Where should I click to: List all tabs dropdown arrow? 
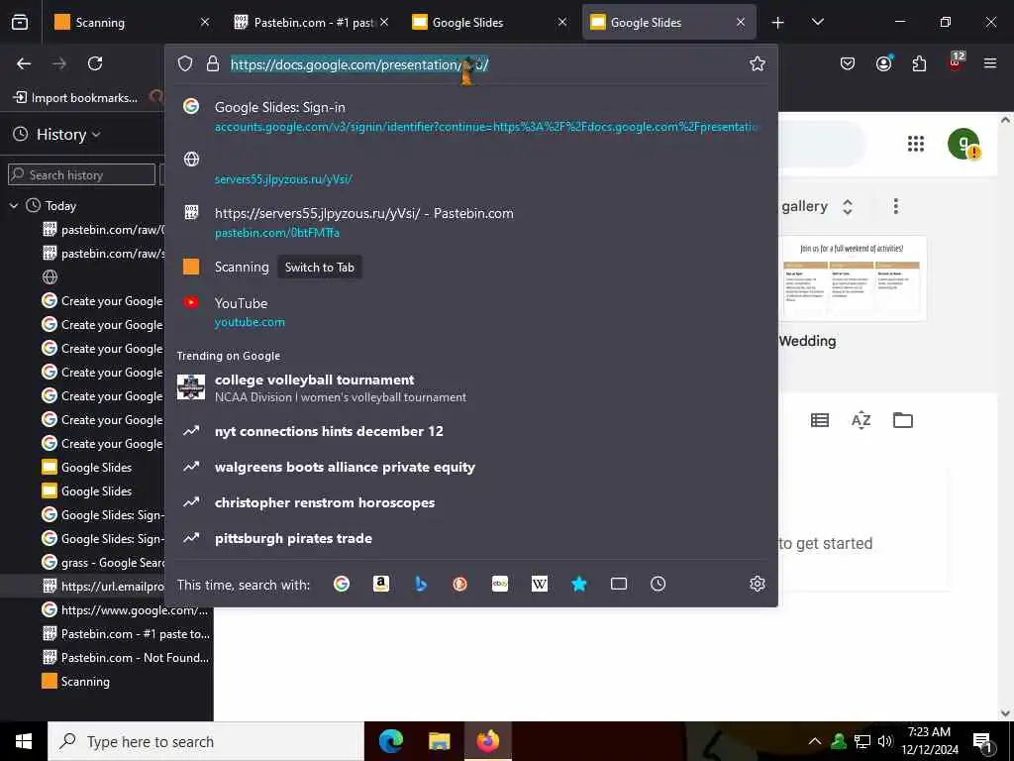pos(817,23)
